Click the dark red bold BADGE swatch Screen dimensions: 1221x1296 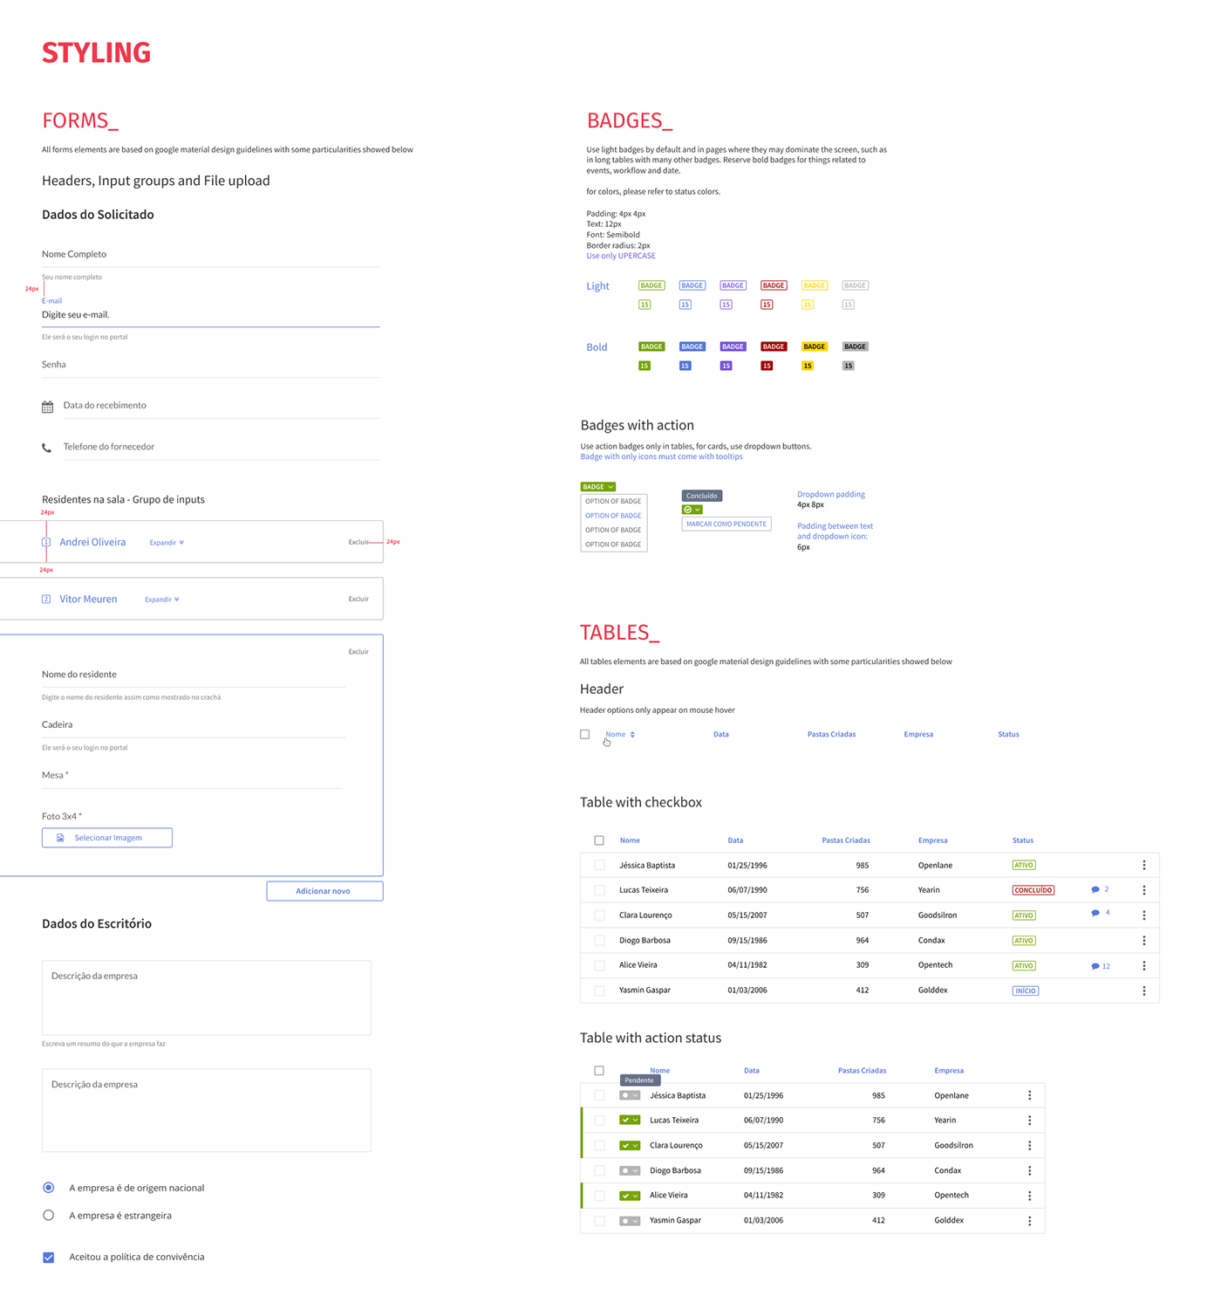(774, 346)
